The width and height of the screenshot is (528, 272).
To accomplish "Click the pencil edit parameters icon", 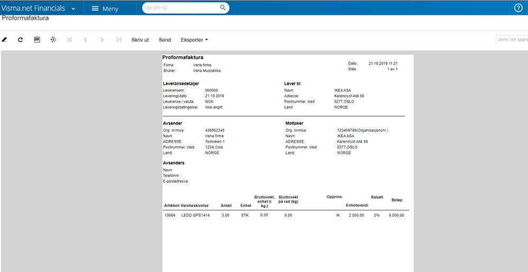I will tap(4, 40).
